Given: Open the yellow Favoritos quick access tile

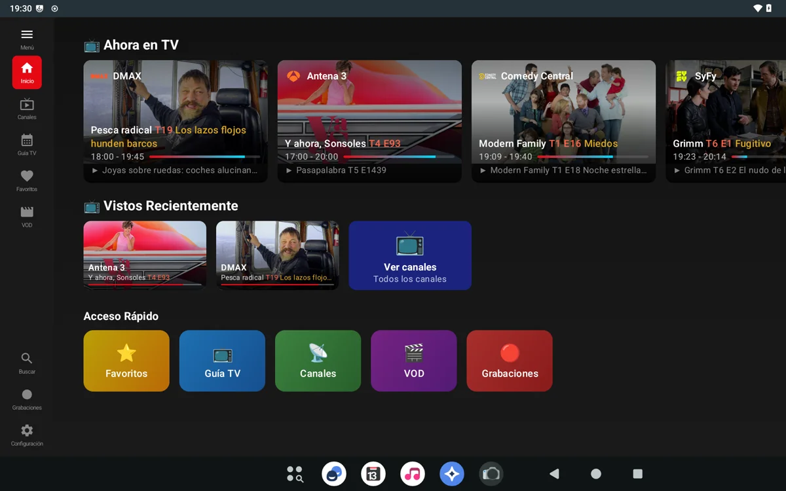Looking at the screenshot, I should [x=126, y=361].
